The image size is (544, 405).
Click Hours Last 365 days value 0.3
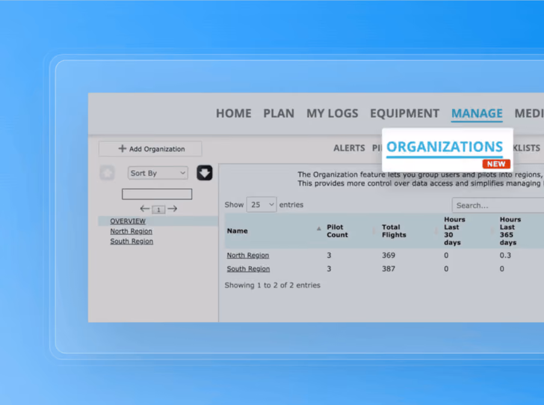click(505, 255)
